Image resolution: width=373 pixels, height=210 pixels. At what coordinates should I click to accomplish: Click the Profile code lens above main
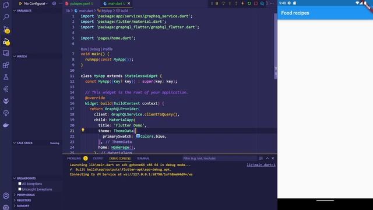coord(107,49)
